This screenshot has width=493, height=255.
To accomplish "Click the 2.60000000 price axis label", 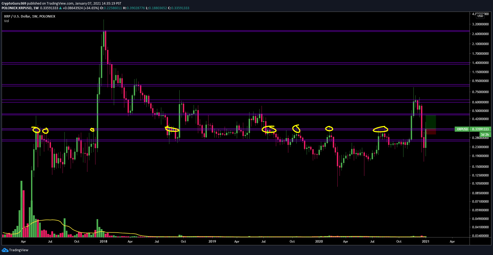I will pos(480,34).
